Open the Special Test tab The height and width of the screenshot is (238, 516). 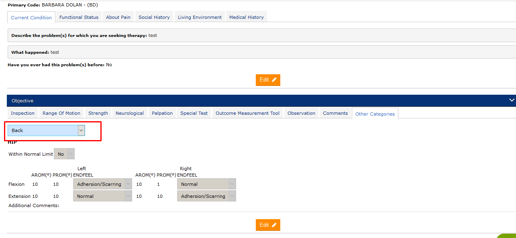point(194,113)
